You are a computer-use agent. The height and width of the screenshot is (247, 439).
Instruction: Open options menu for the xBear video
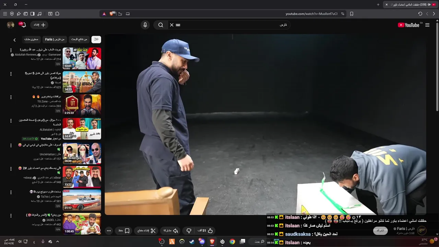pos(11,169)
